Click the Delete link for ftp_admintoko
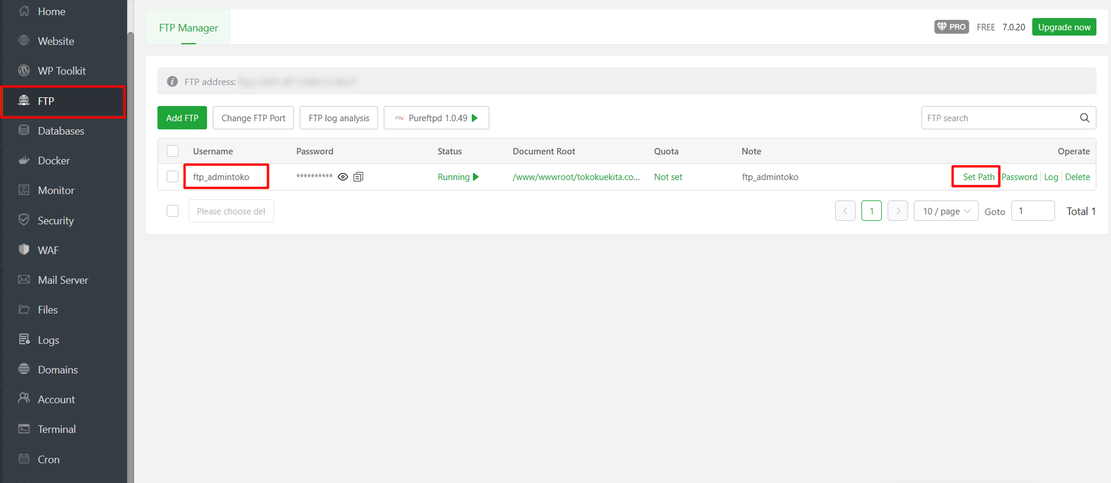Image resolution: width=1111 pixels, height=483 pixels. 1077,177
